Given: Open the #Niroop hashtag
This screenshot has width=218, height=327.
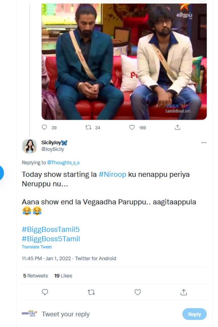Looking at the screenshot, I should 112,174.
